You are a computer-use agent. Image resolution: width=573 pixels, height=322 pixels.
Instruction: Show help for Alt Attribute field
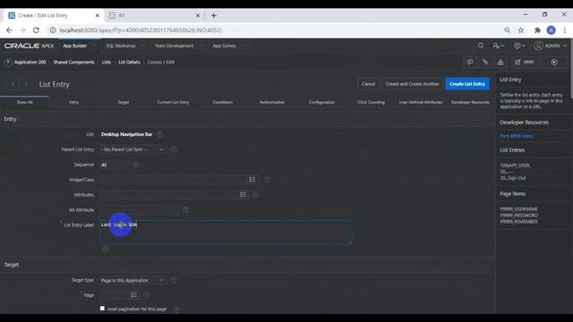(x=185, y=210)
